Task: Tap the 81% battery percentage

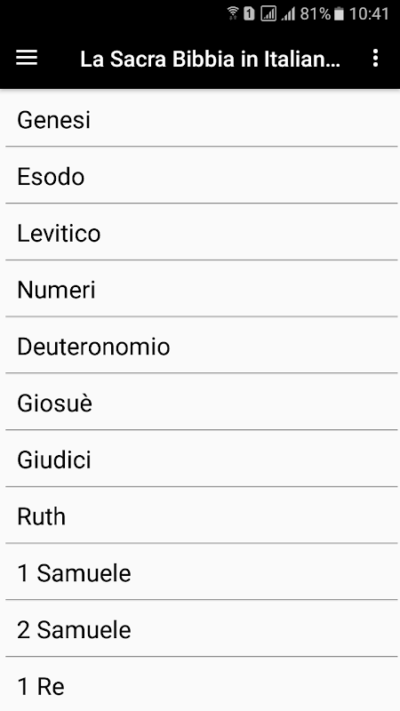Action: coord(316,14)
